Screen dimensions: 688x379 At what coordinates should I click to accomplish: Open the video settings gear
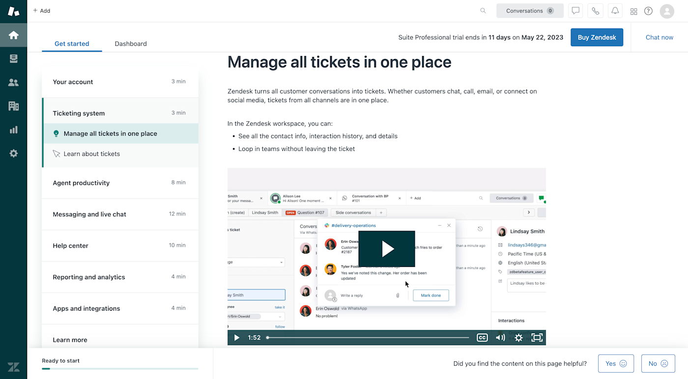(x=518, y=338)
